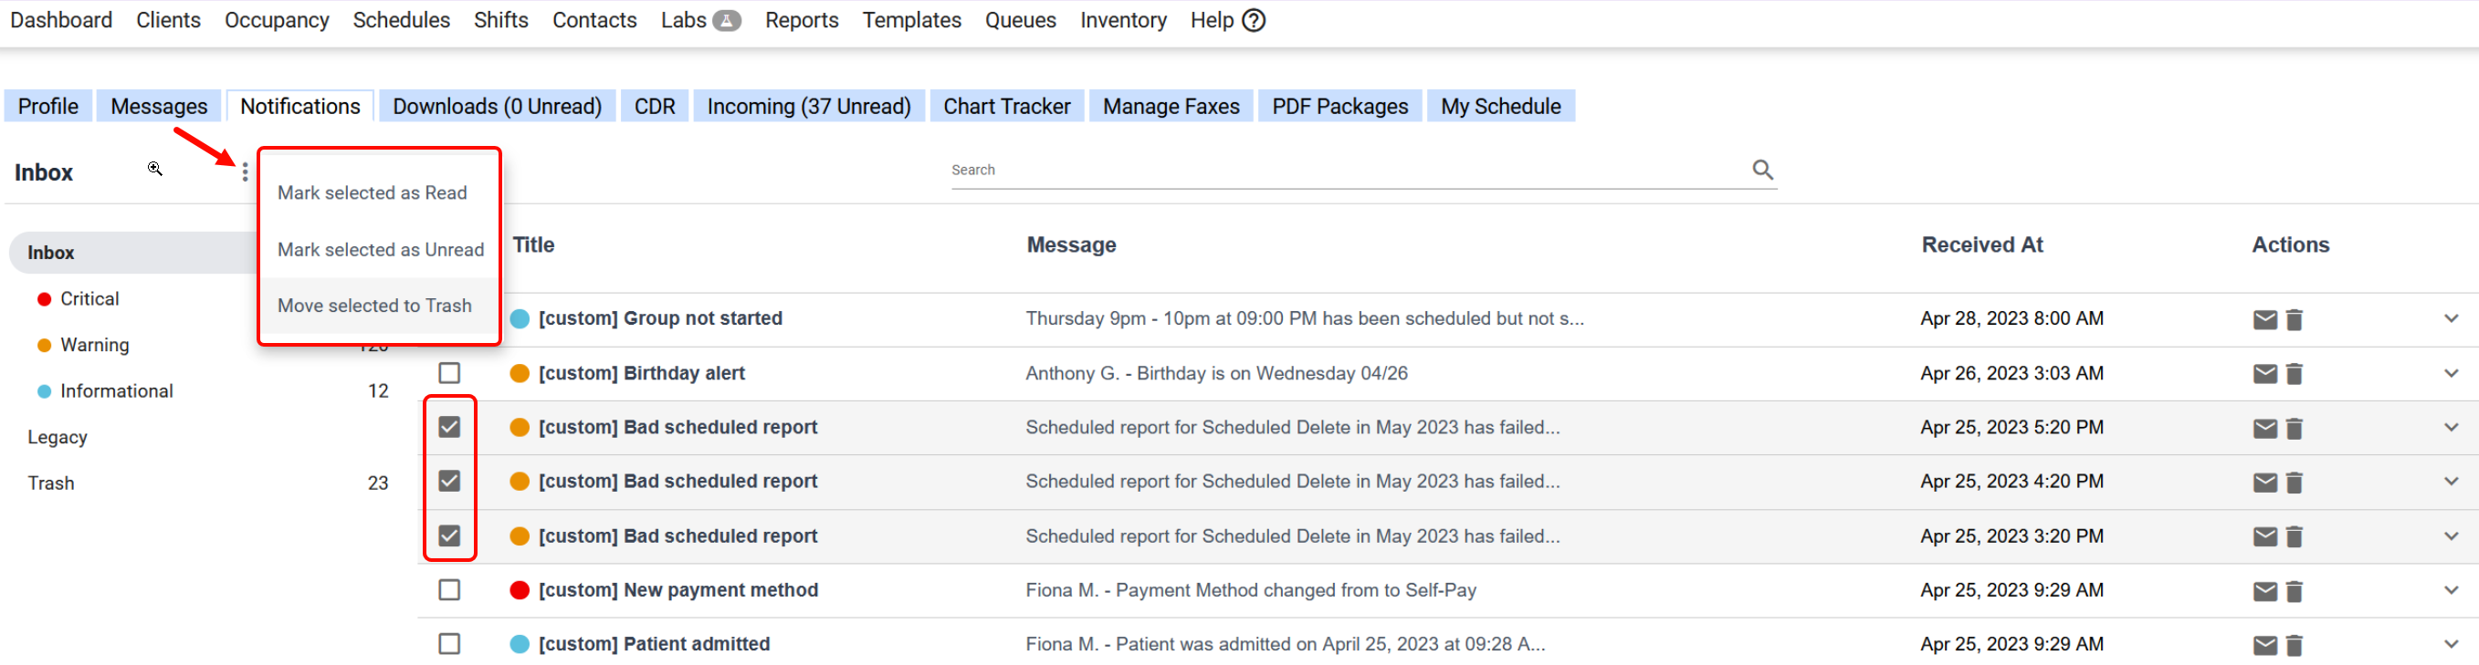Expand the 4:20 PM Bad scheduled report row

click(x=2450, y=482)
